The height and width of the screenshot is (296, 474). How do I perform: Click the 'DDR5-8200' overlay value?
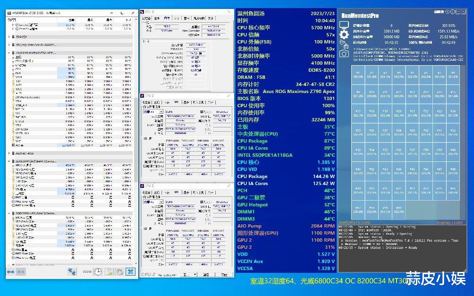pos(321,70)
